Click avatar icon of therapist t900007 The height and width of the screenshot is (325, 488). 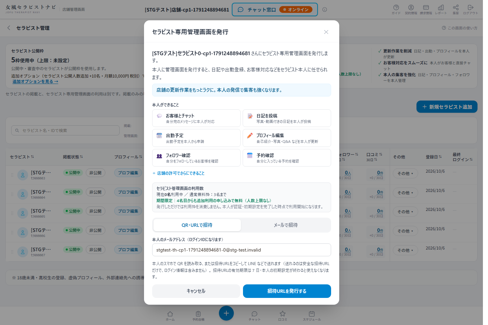click(x=23, y=252)
